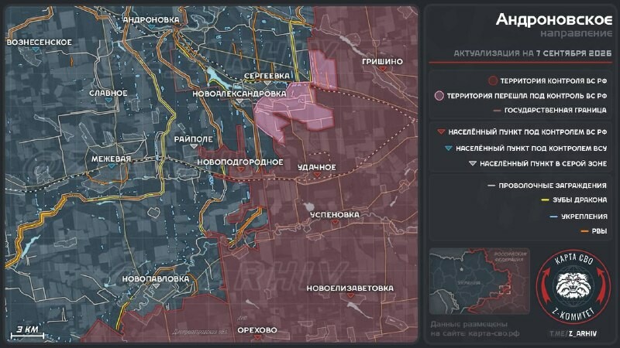Select the Новопавловка grey zone marker

156,286
